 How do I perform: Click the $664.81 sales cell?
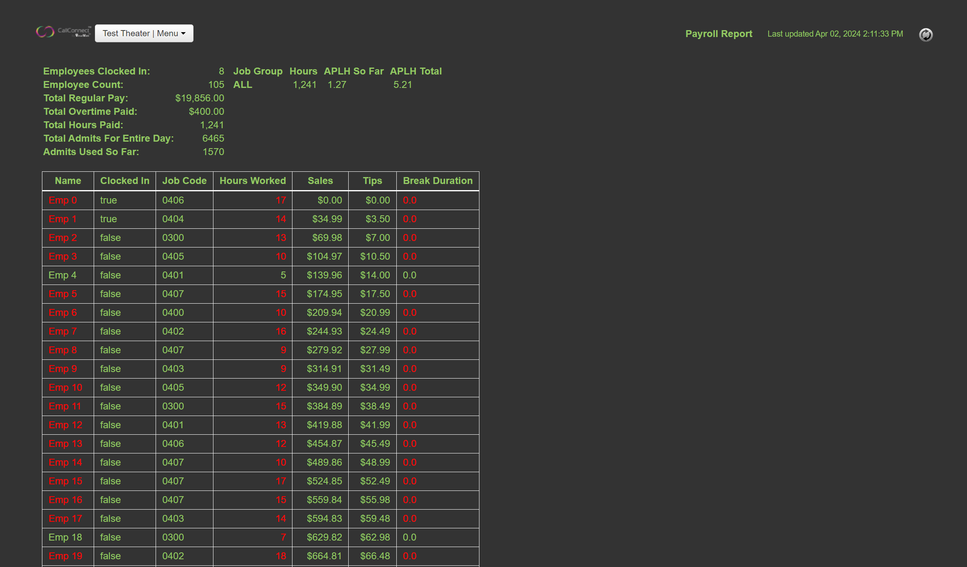(x=324, y=556)
